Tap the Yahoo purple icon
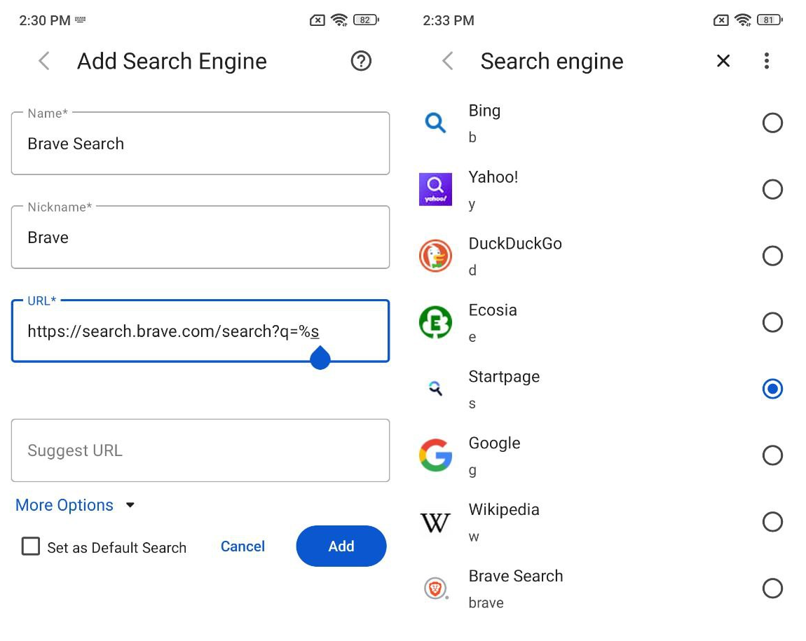This screenshot has height=641, width=806. 435,189
